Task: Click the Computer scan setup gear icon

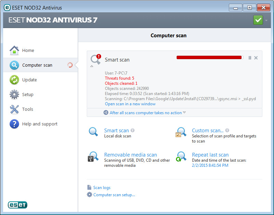Action: (90, 194)
